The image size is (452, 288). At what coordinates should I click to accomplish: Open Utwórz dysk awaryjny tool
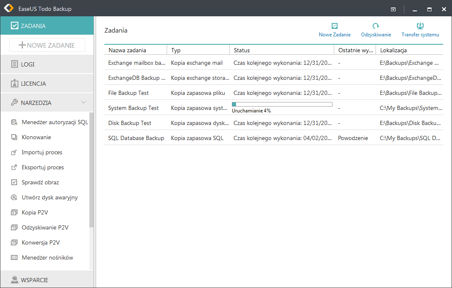click(49, 197)
